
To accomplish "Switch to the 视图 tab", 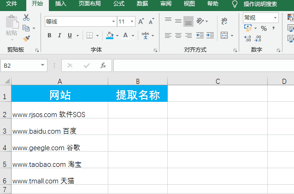I will click(x=189, y=4).
